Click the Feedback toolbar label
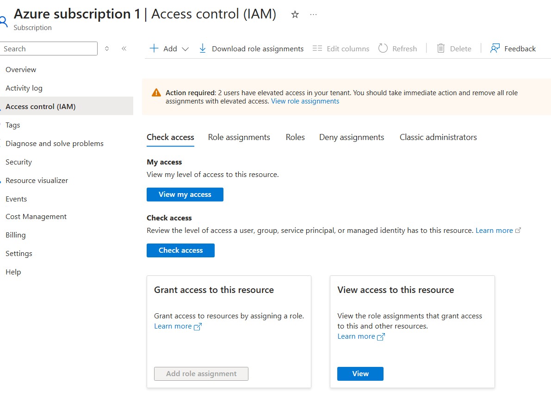 520,49
